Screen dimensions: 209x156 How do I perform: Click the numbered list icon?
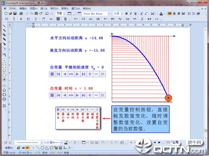tap(190, 14)
